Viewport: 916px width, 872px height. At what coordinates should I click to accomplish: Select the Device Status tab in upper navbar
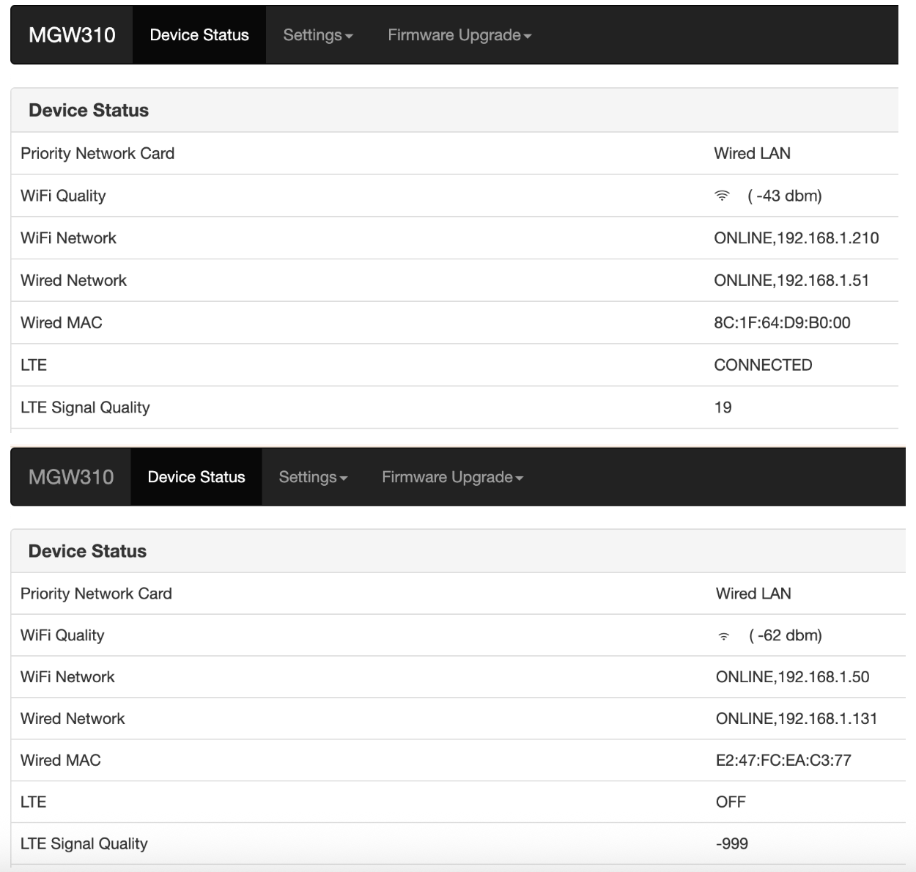click(199, 35)
